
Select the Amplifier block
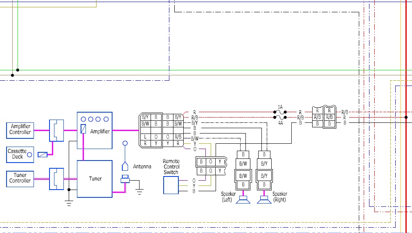tap(95, 130)
